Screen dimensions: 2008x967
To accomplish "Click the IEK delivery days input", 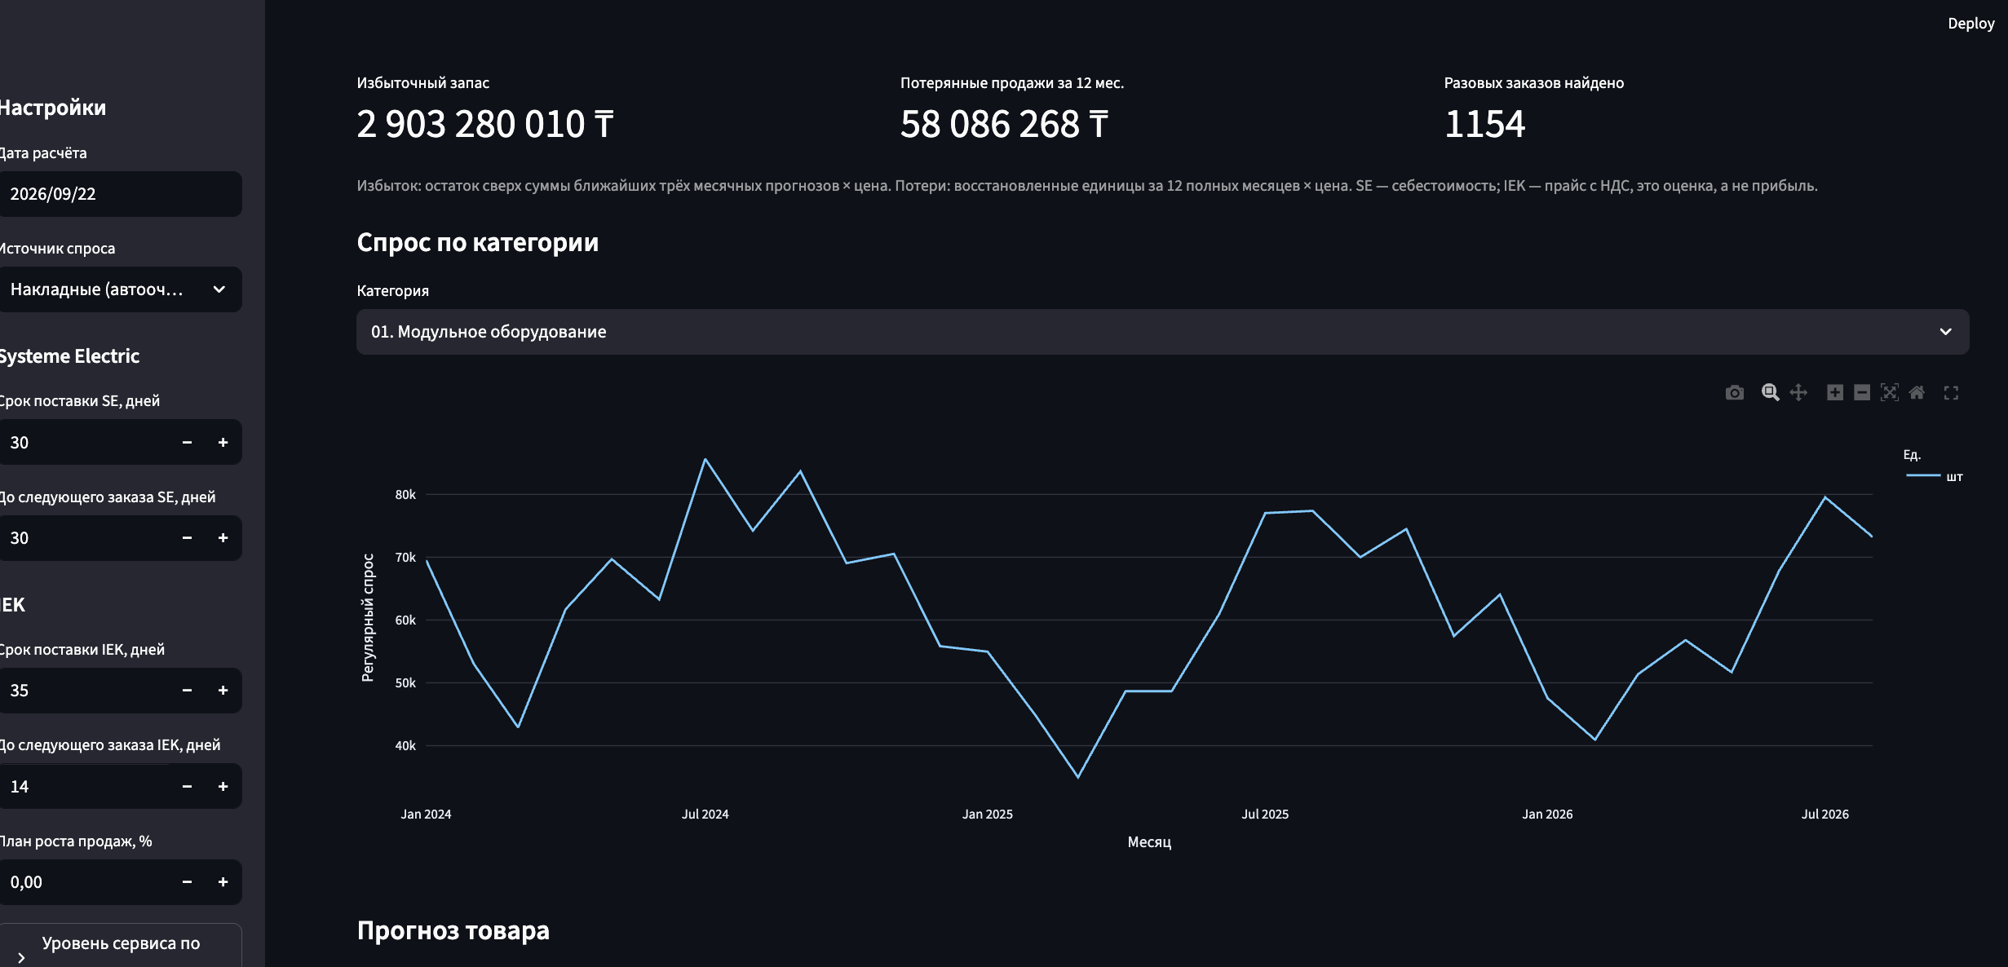I will point(85,691).
